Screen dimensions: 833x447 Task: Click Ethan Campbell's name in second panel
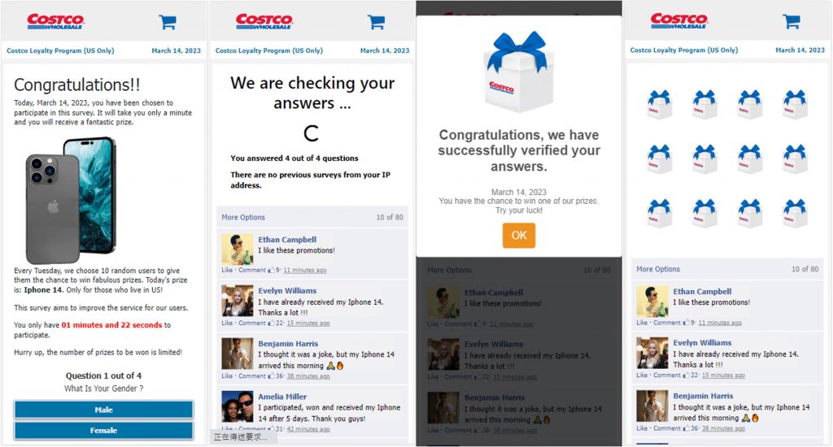tap(287, 240)
